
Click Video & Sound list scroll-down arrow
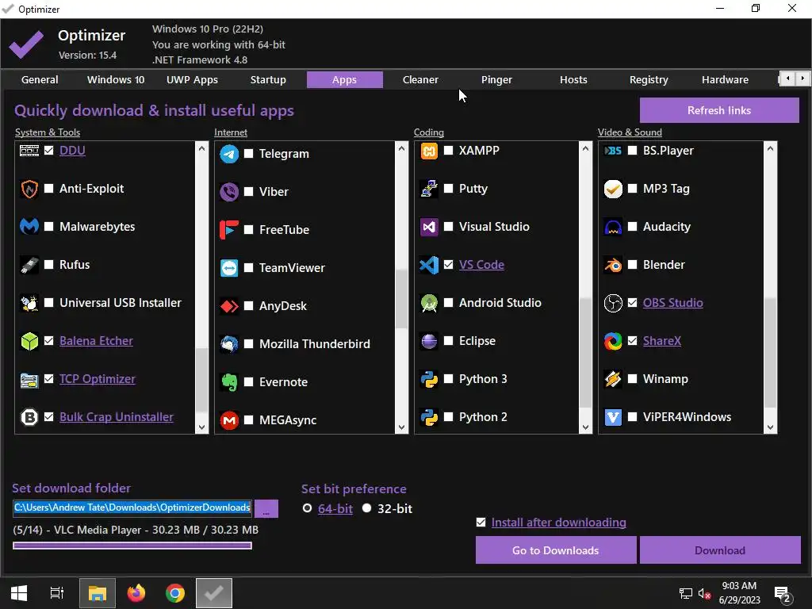click(770, 427)
